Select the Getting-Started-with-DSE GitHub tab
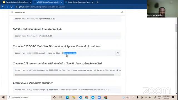This screenshot has height=100, width=178. pos(48,2)
